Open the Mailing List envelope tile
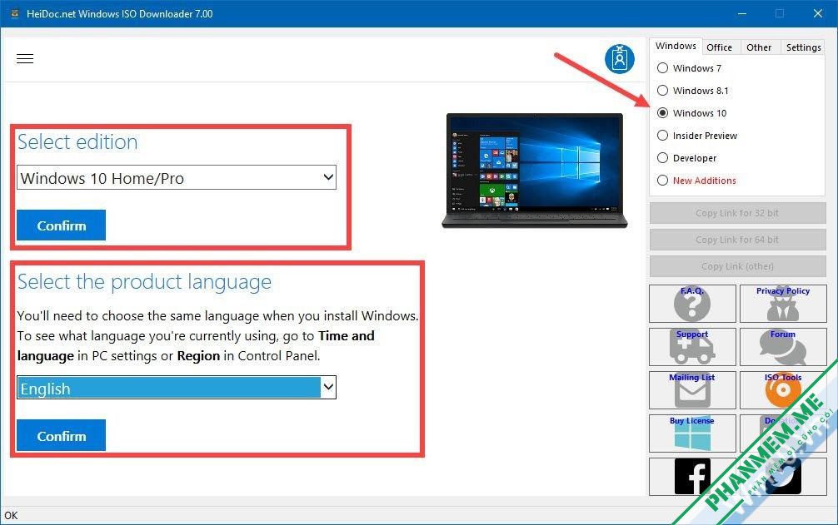This screenshot has height=525, width=838. pos(692,390)
